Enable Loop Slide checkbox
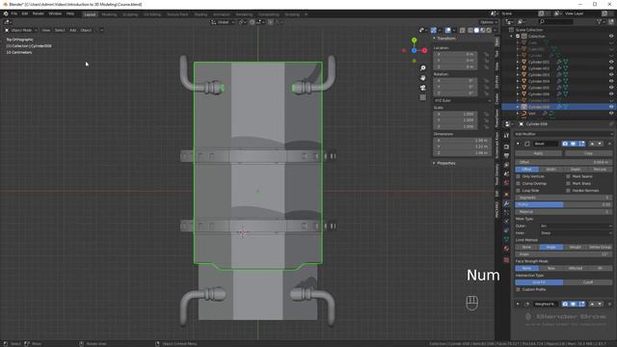The image size is (617, 347). coord(518,191)
